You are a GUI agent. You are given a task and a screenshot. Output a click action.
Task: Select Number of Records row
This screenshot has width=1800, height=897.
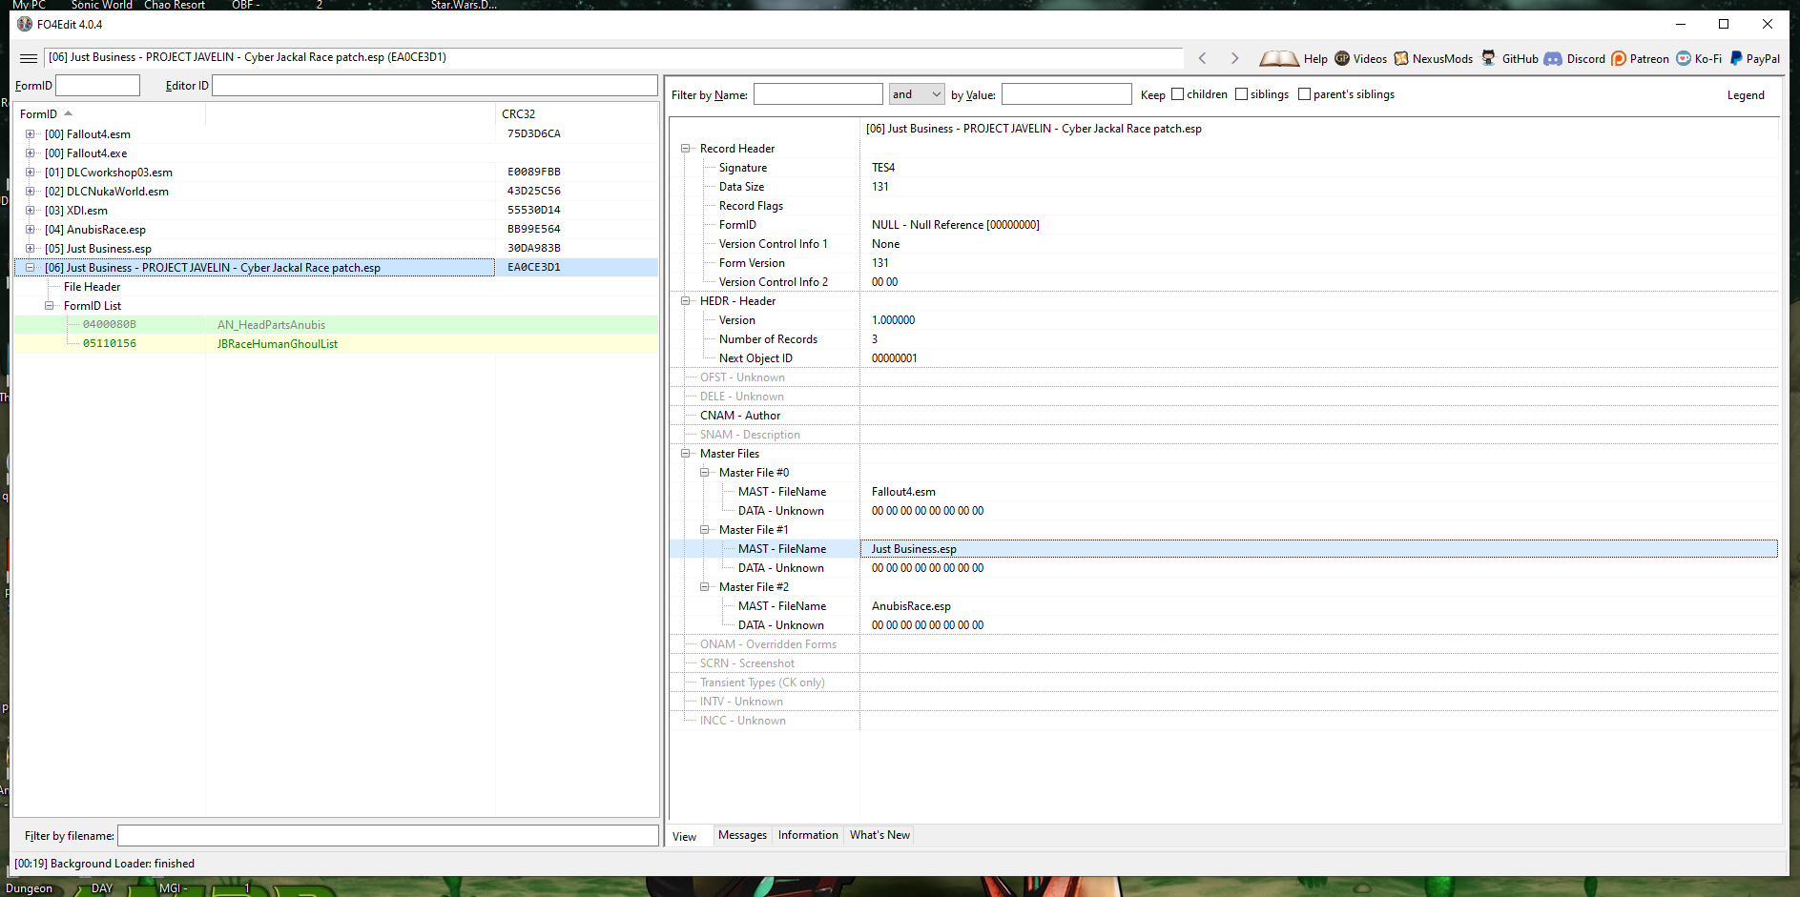point(1224,339)
